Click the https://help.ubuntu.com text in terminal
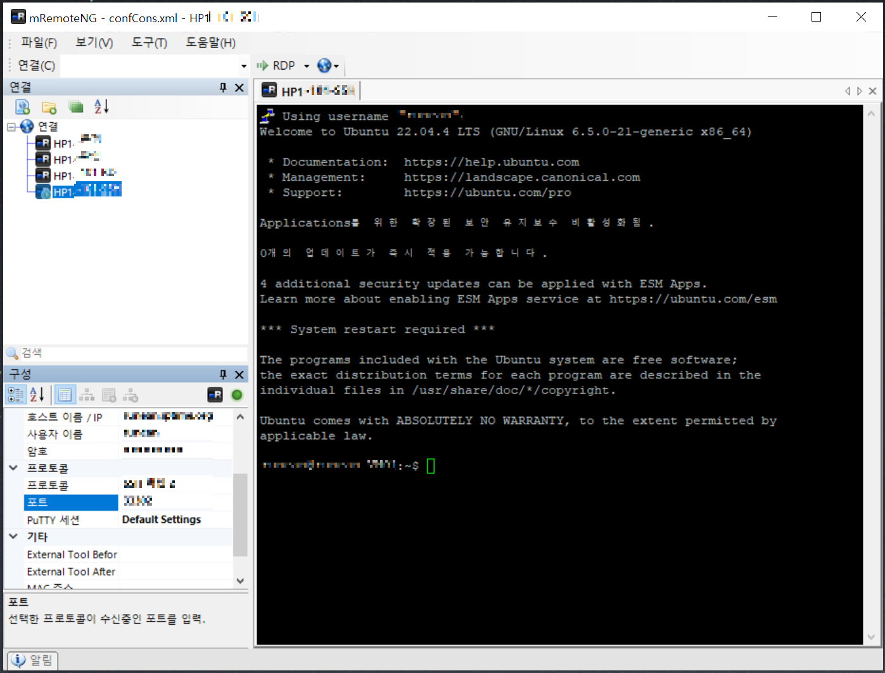885x673 pixels. pos(492,162)
